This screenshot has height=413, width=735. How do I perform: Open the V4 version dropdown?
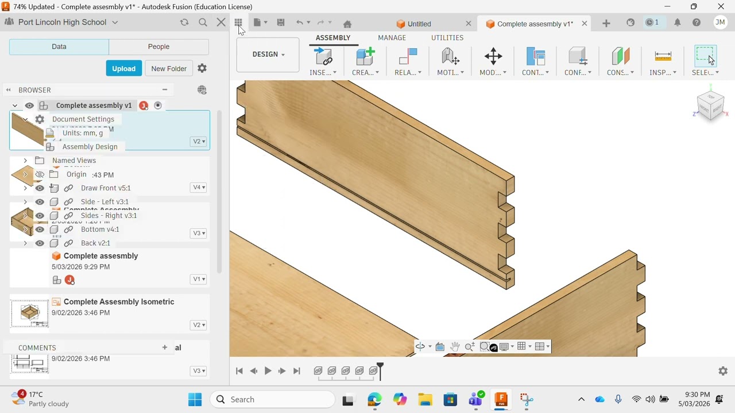[x=199, y=188]
